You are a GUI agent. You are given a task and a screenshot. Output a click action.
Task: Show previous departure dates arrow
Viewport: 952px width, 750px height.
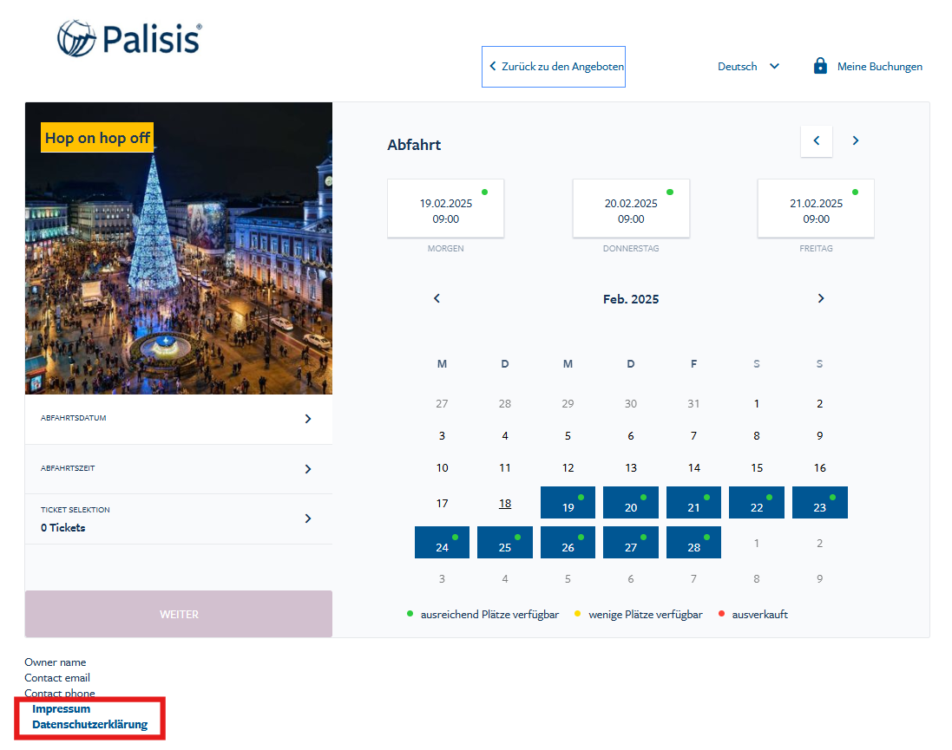816,140
